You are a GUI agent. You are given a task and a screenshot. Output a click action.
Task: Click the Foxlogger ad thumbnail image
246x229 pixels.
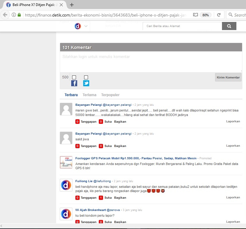[x=66, y=162]
